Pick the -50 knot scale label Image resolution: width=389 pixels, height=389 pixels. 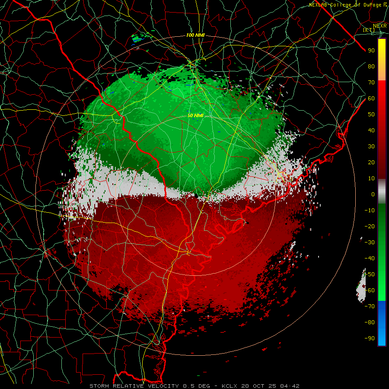(370, 274)
